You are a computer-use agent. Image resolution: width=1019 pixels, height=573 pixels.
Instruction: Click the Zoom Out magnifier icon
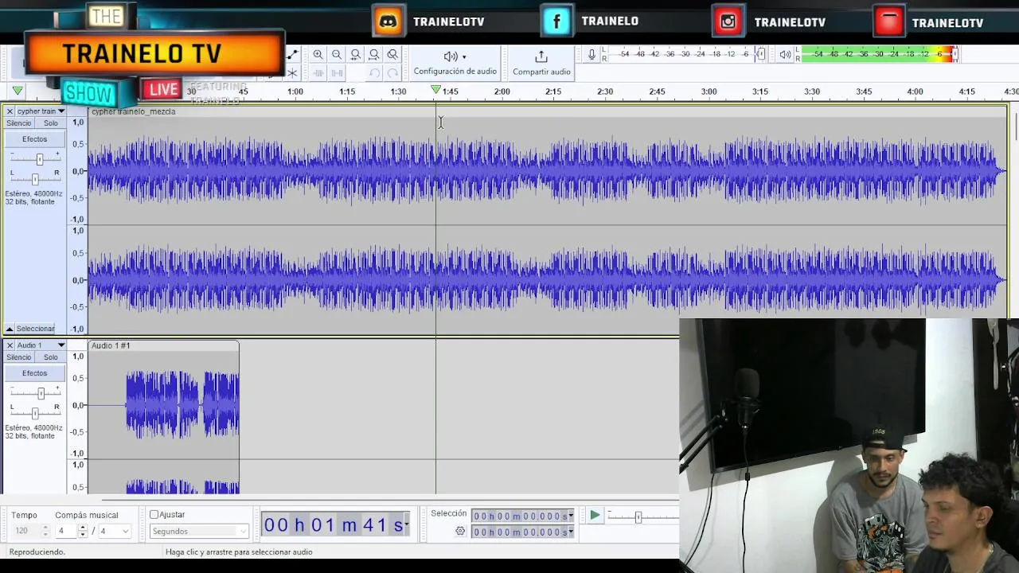pyautogui.click(x=337, y=55)
